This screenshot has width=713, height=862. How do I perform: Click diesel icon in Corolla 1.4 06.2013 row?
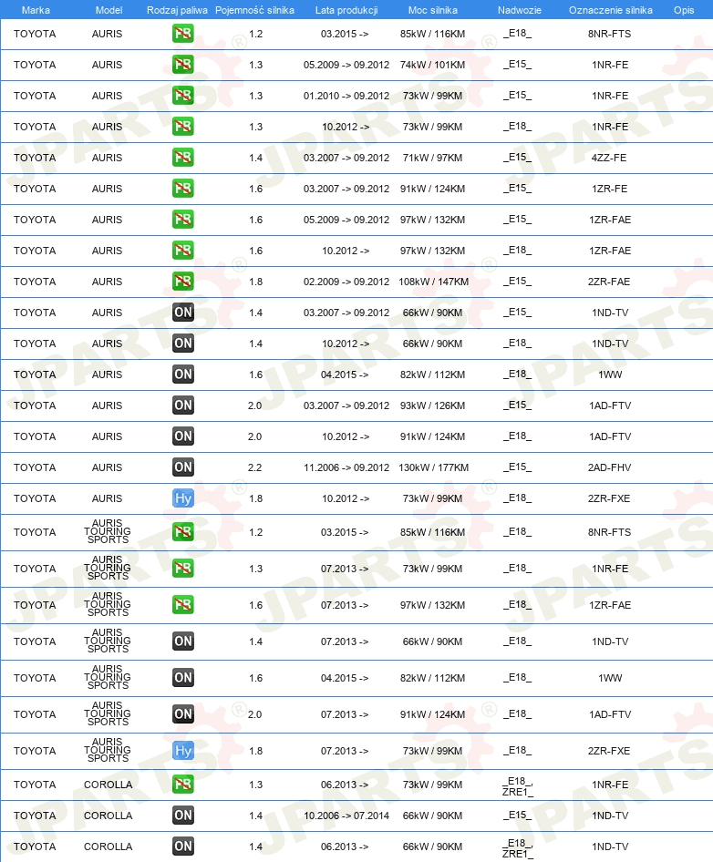[x=183, y=847]
